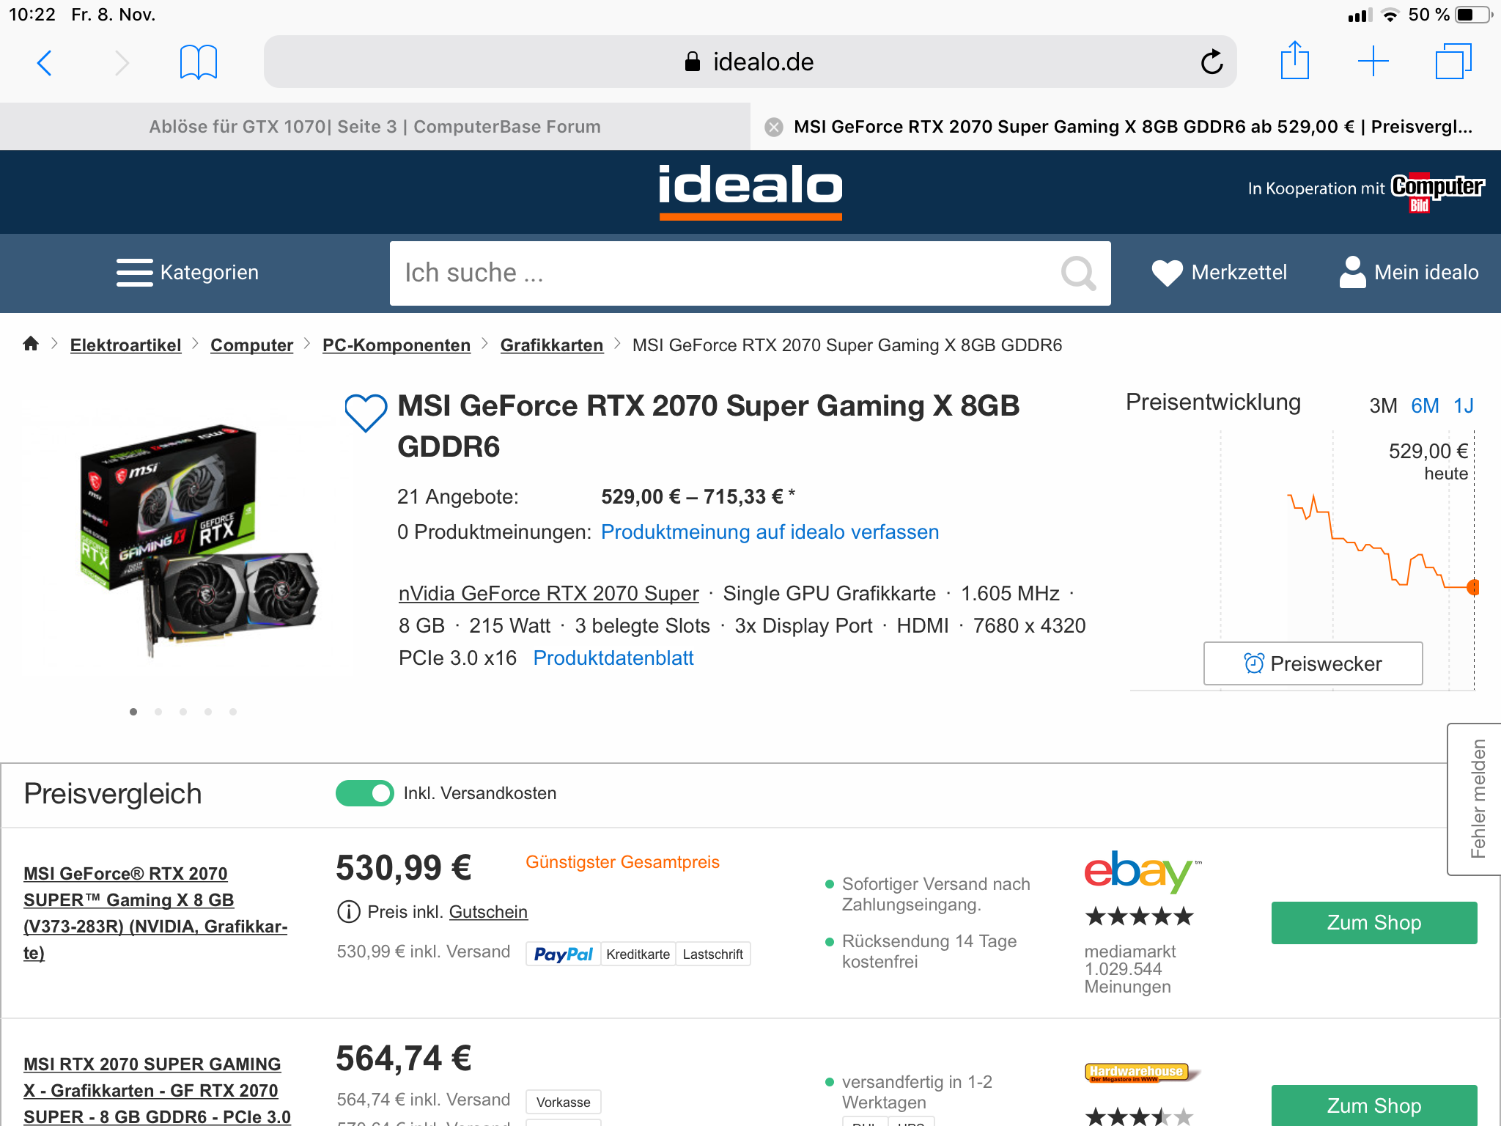Click Zum Shop for ebay offer

pyautogui.click(x=1374, y=923)
